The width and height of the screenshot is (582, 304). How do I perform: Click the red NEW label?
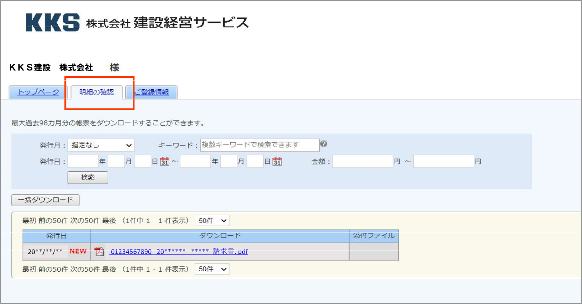pos(78,251)
